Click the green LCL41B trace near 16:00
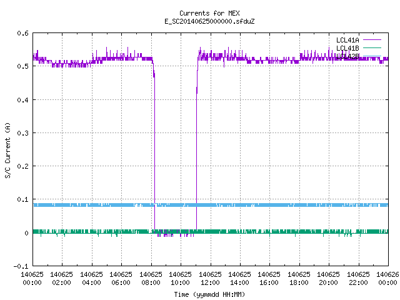Screen dimensions: 400x300 269,232
